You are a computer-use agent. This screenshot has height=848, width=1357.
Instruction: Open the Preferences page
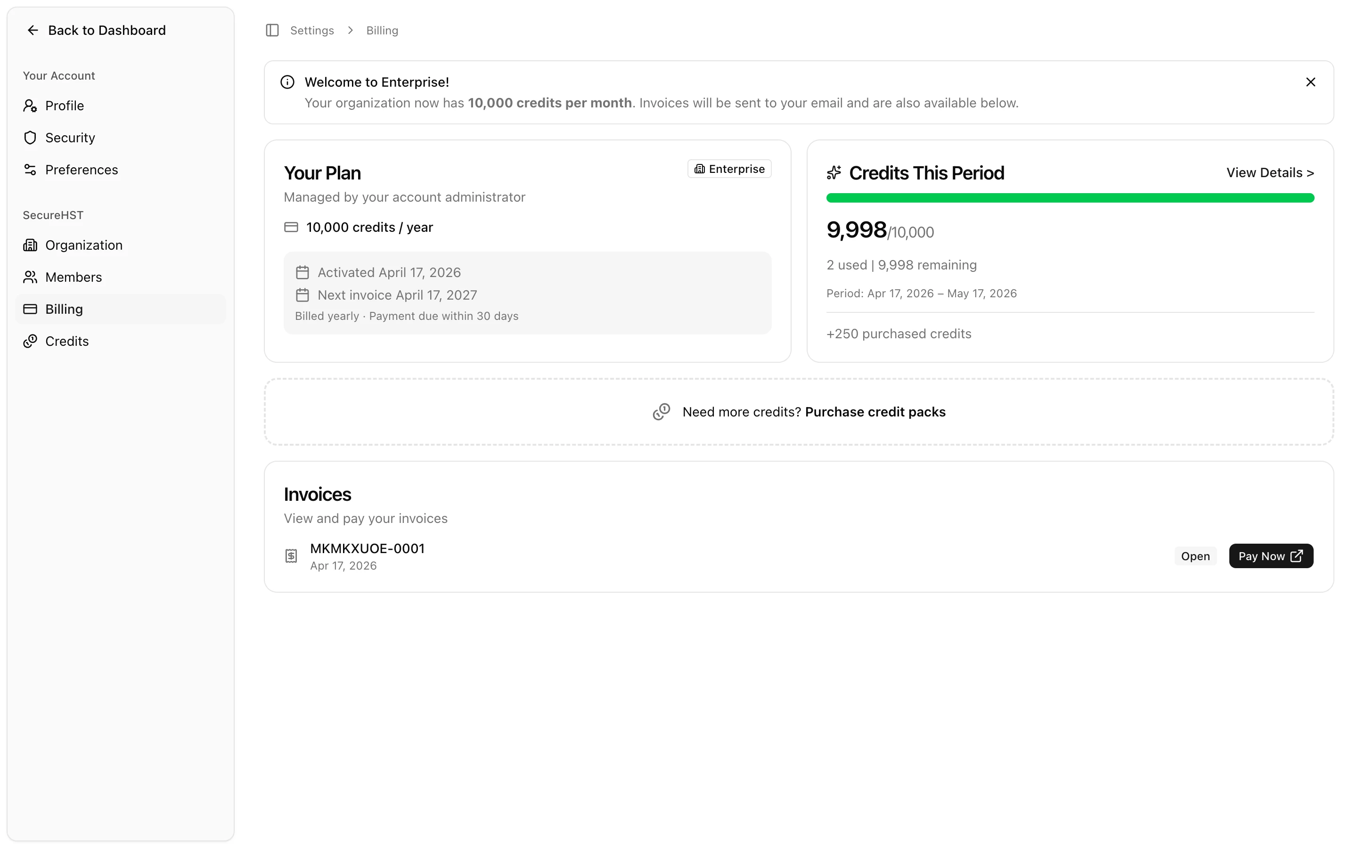[82, 170]
